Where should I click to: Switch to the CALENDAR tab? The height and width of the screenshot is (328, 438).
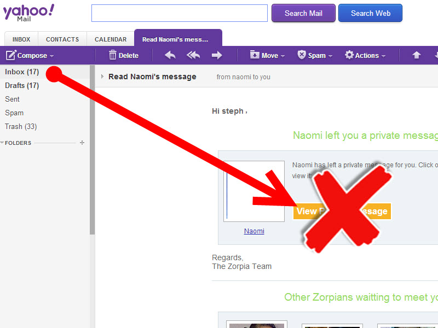tap(111, 39)
